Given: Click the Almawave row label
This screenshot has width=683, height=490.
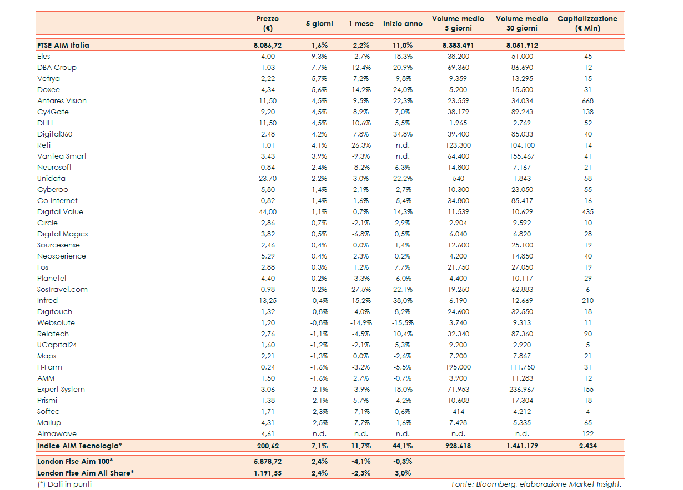Looking at the screenshot, I should coord(57,434).
